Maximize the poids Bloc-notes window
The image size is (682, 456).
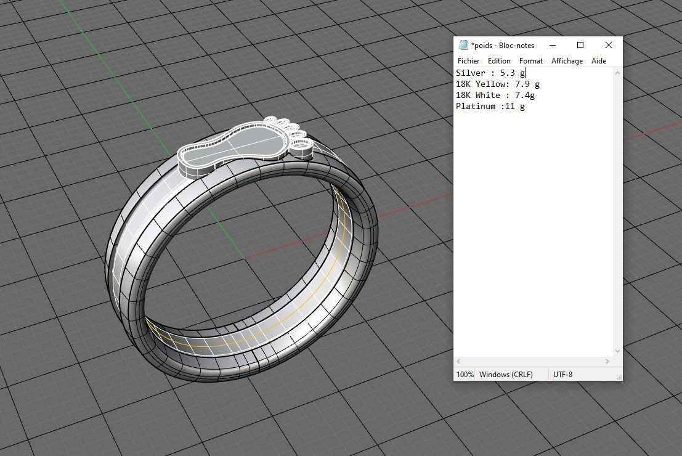pos(580,45)
